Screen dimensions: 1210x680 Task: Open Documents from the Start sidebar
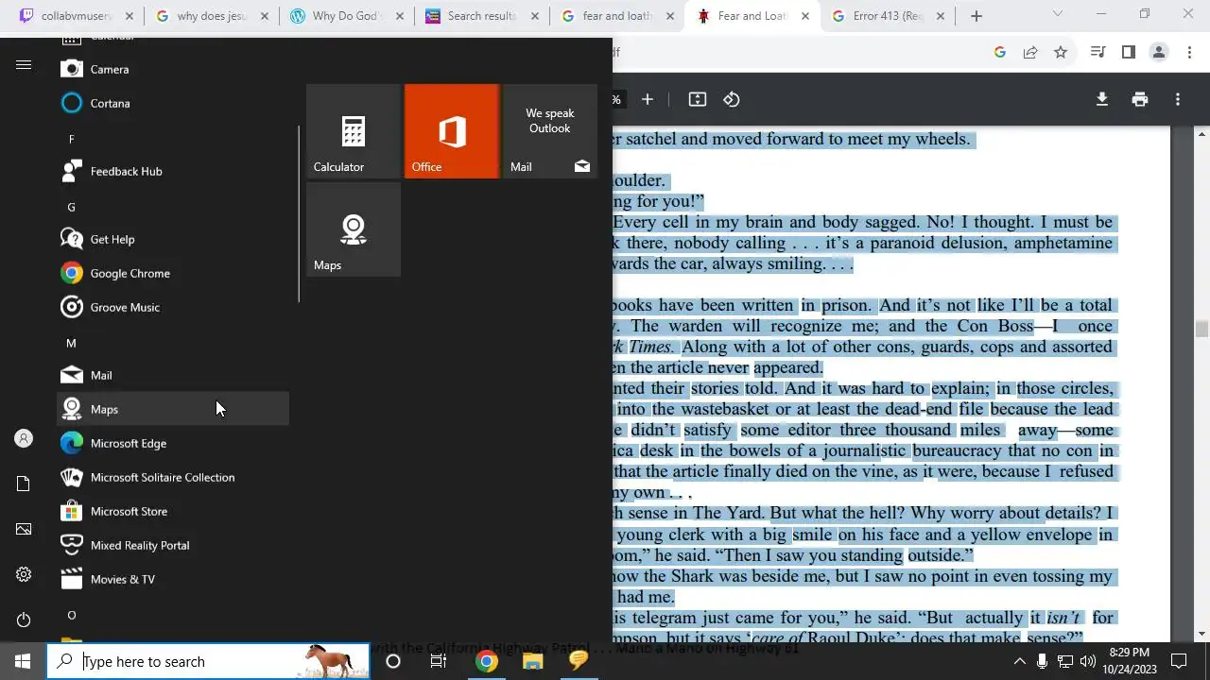click(24, 484)
